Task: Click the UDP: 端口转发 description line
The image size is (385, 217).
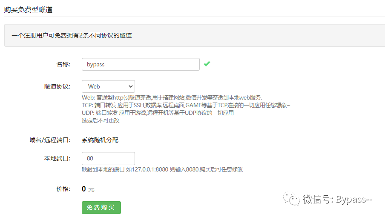Action: 158,113
